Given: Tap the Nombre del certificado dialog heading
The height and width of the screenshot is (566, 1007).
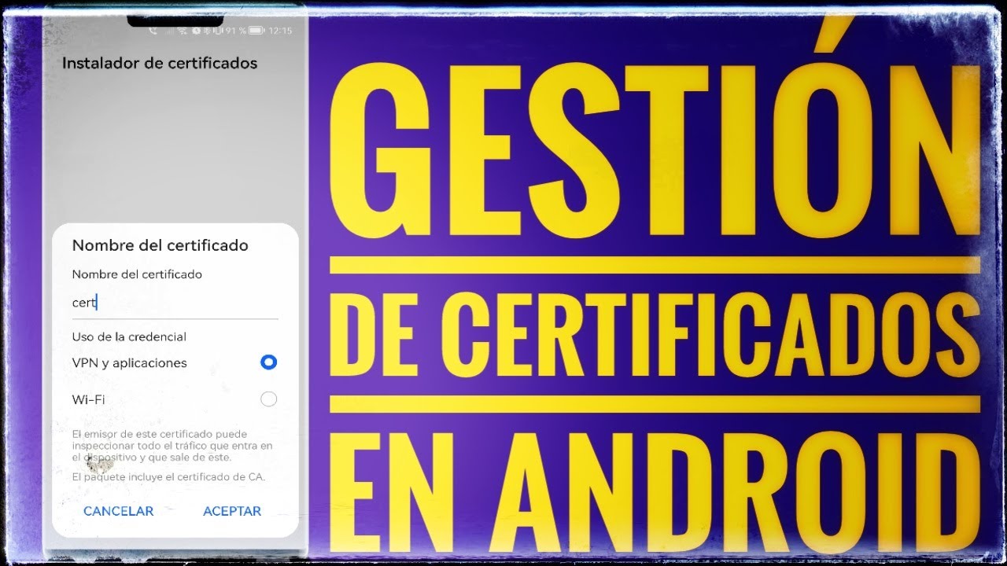Looking at the screenshot, I should tap(160, 245).
